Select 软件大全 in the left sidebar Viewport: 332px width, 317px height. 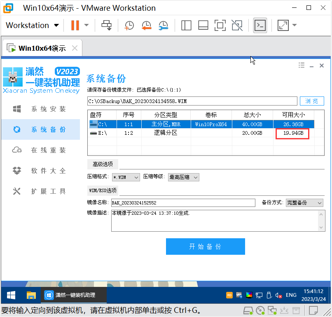tap(40, 171)
